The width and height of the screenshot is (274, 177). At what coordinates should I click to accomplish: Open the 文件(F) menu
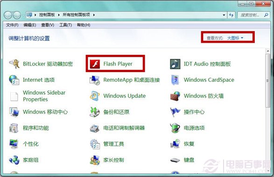click(12, 25)
